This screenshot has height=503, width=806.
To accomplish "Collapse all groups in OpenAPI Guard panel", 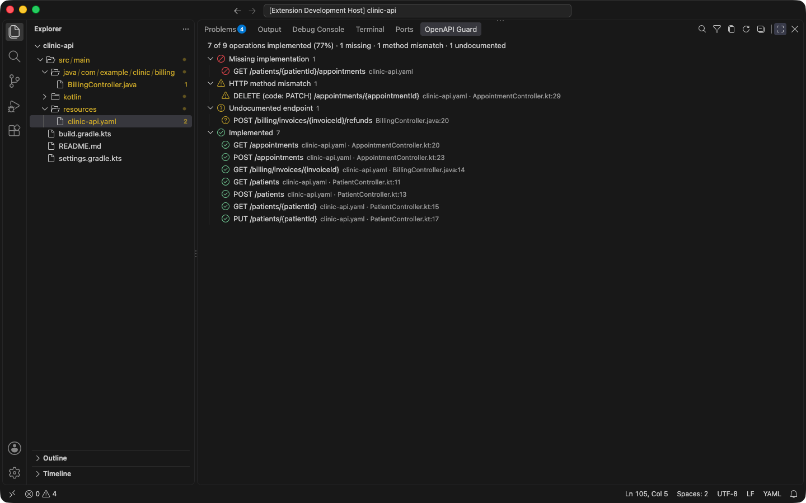I will 761,29.
